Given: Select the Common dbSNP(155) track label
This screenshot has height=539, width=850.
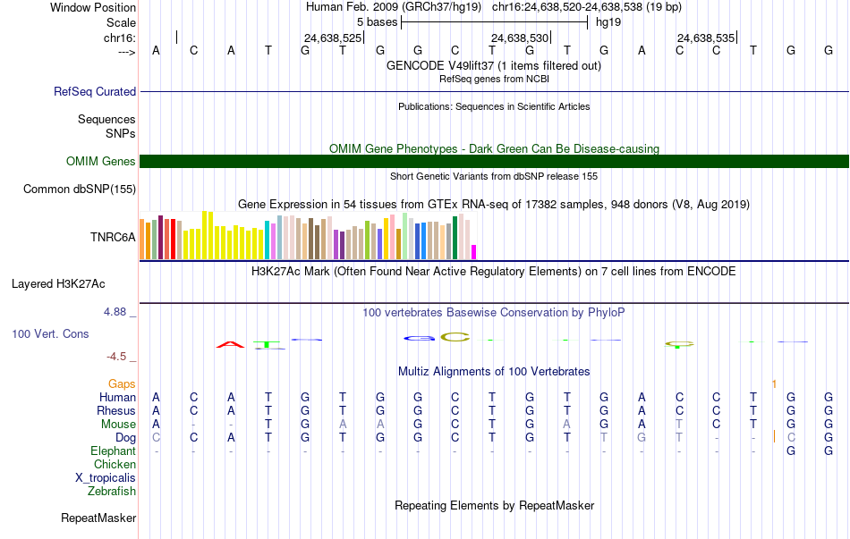Looking at the screenshot, I should pos(80,189).
